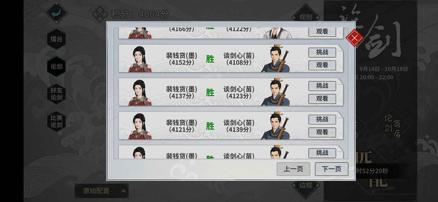
Task: Expand the 原始配置 dropdown
Action: [x=102, y=191]
